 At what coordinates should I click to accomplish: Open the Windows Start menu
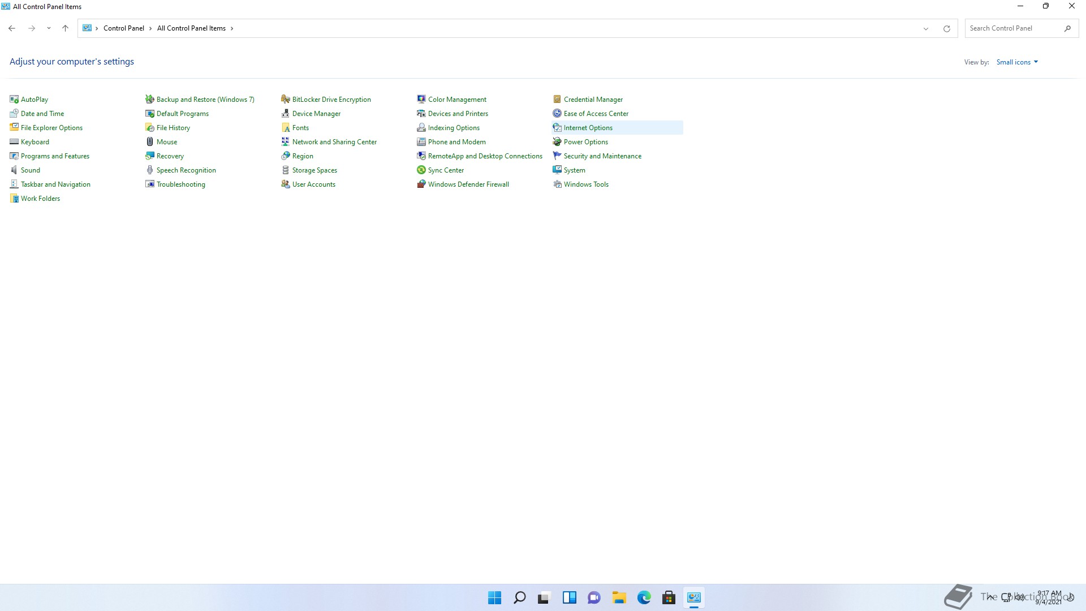pyautogui.click(x=494, y=597)
